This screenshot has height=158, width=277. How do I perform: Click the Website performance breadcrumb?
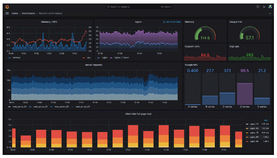(50, 13)
